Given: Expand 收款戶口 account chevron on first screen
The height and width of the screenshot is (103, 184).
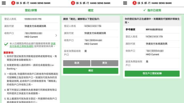Looking at the screenshot, I should 56,35.
